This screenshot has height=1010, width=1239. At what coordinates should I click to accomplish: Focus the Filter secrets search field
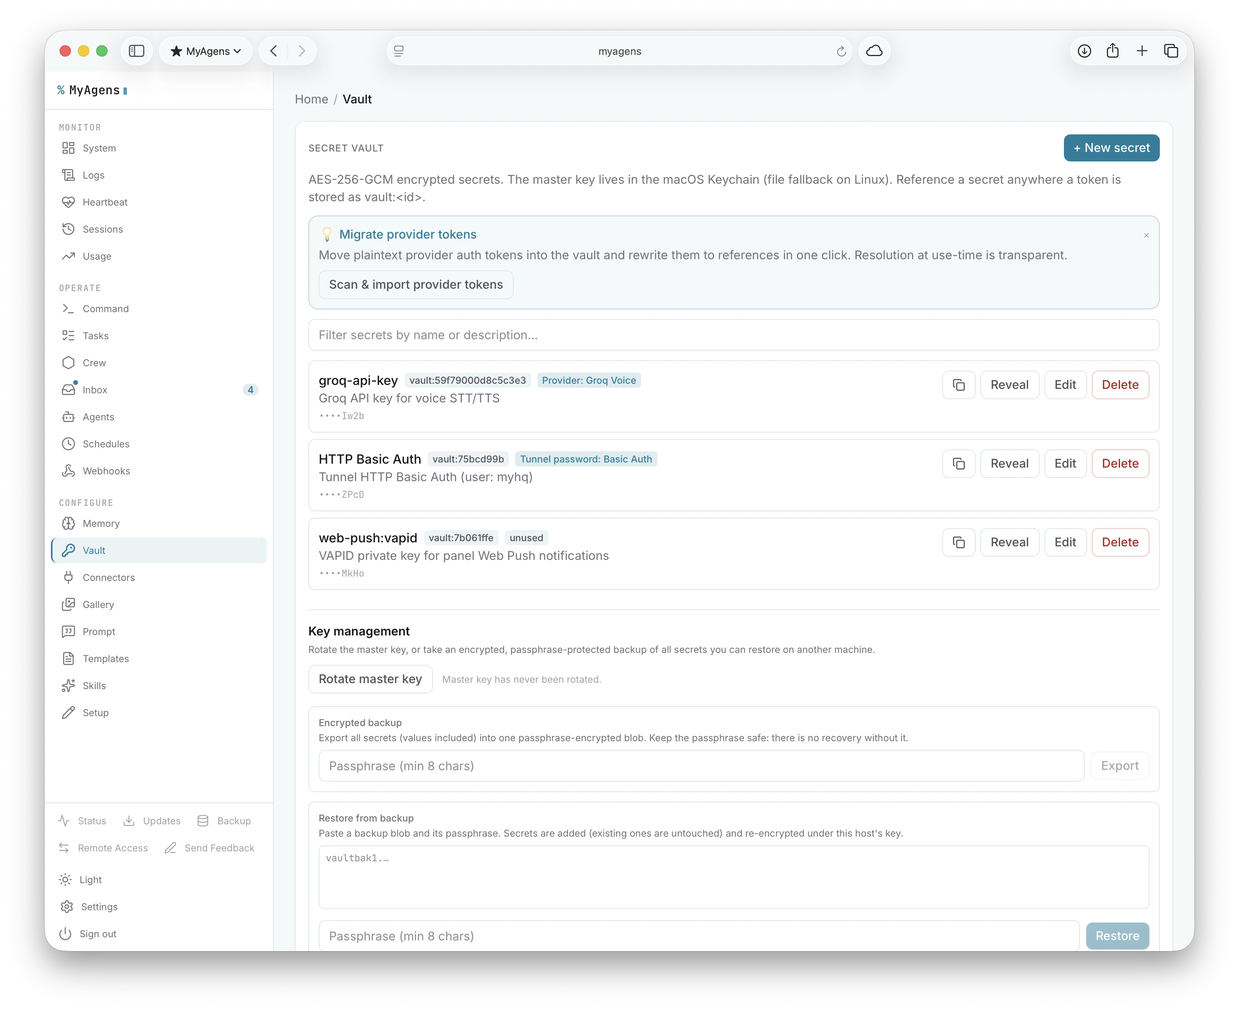tap(733, 335)
